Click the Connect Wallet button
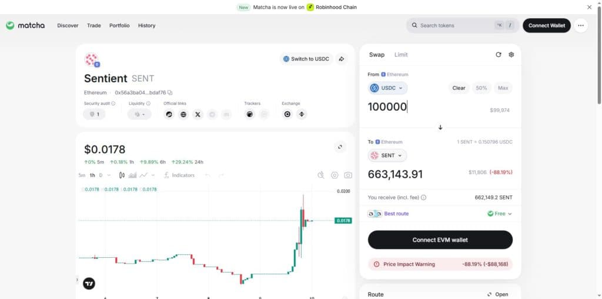 [x=547, y=25]
